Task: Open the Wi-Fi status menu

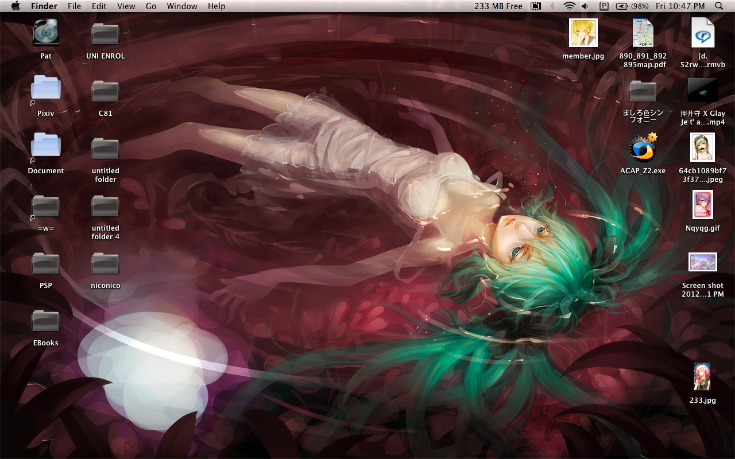Action: tap(569, 6)
